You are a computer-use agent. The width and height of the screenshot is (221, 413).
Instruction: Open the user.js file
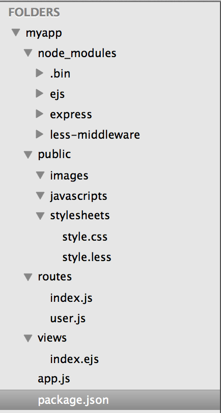click(68, 318)
